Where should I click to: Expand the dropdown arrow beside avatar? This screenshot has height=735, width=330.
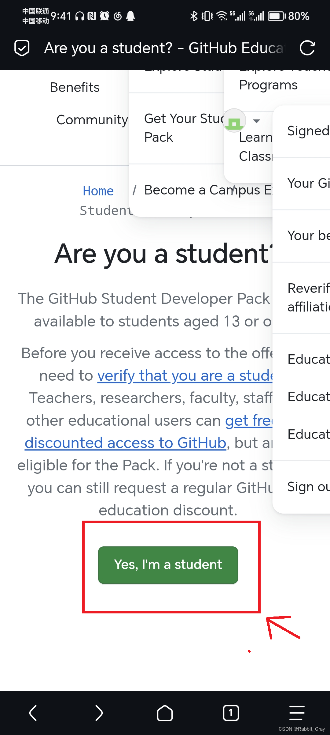(x=257, y=121)
